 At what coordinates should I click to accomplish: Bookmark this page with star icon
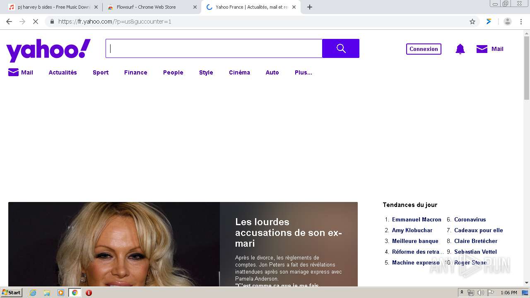(472, 22)
